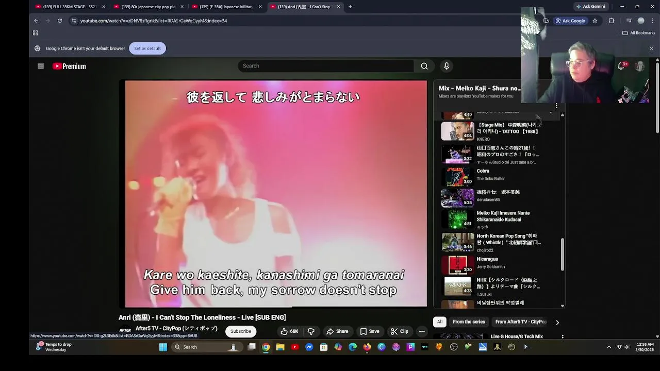Viewport: 660px width, 371px height.
Task: Subscribe to After5 TV channel
Action: (241, 331)
